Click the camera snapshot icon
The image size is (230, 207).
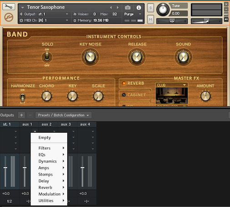click(128, 7)
